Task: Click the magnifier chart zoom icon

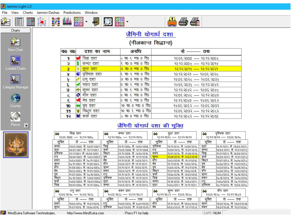Action: [108, 22]
